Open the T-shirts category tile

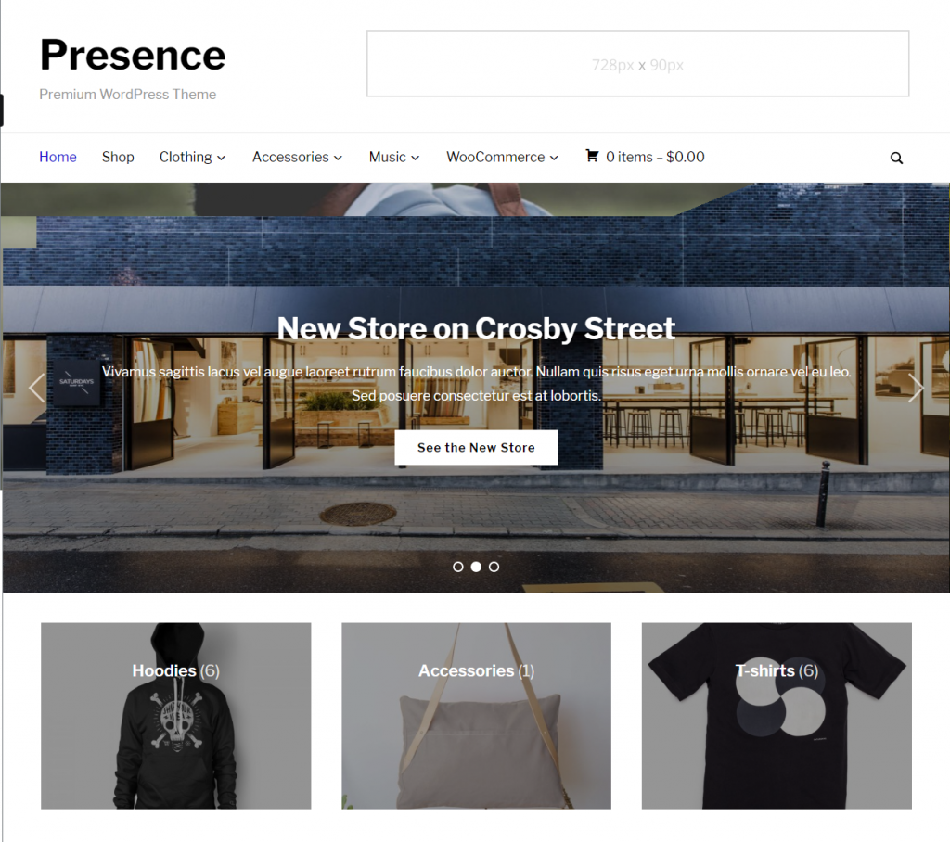pyautogui.click(x=777, y=715)
